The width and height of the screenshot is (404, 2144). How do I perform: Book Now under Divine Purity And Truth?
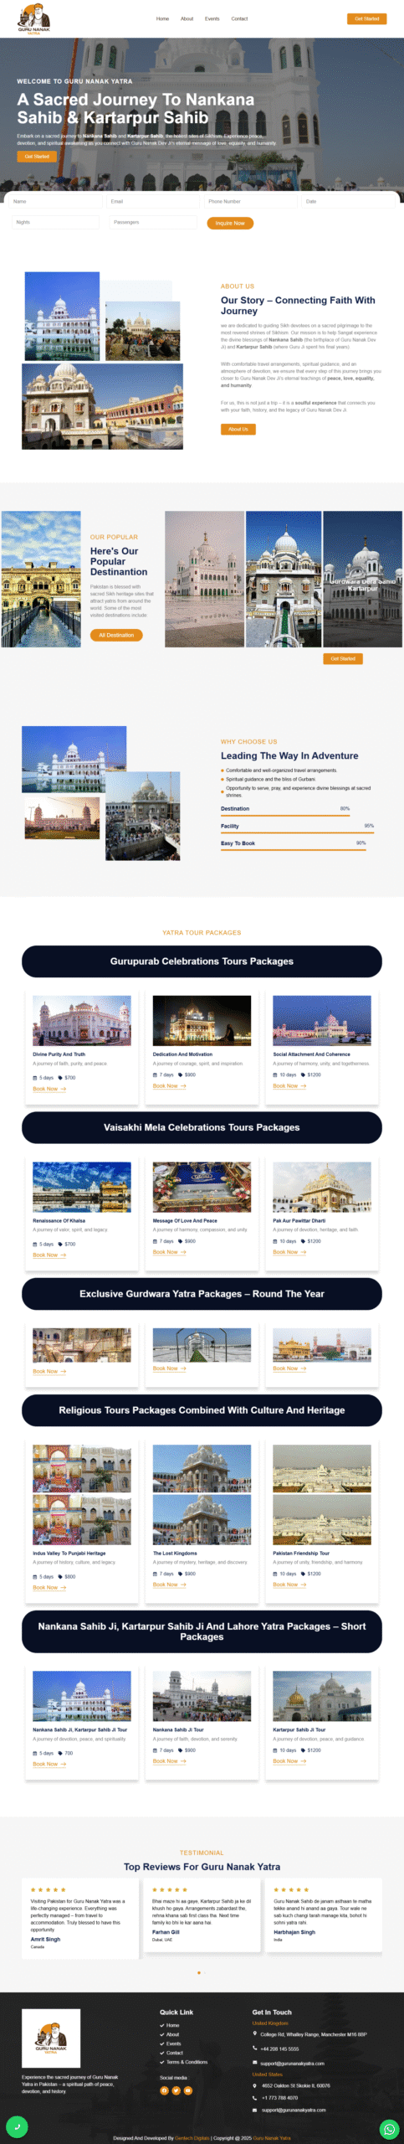(49, 1089)
